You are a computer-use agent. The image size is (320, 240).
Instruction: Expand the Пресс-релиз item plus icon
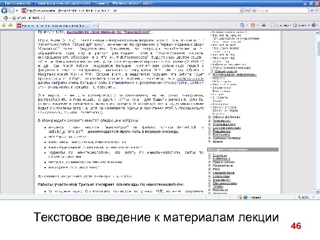coord(209,162)
